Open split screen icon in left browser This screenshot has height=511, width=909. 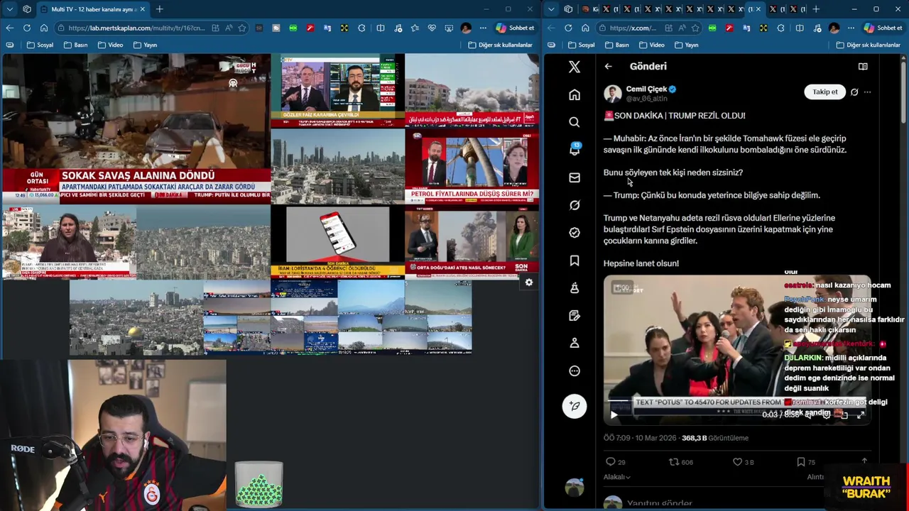(x=381, y=28)
